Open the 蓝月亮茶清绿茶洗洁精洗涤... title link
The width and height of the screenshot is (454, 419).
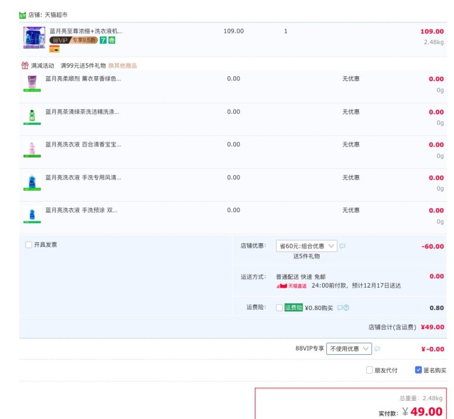click(x=82, y=112)
